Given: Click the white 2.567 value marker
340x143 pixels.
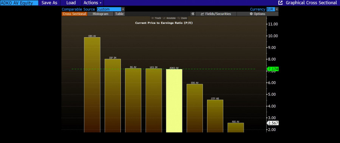Looking at the screenshot, I should [x=273, y=123].
